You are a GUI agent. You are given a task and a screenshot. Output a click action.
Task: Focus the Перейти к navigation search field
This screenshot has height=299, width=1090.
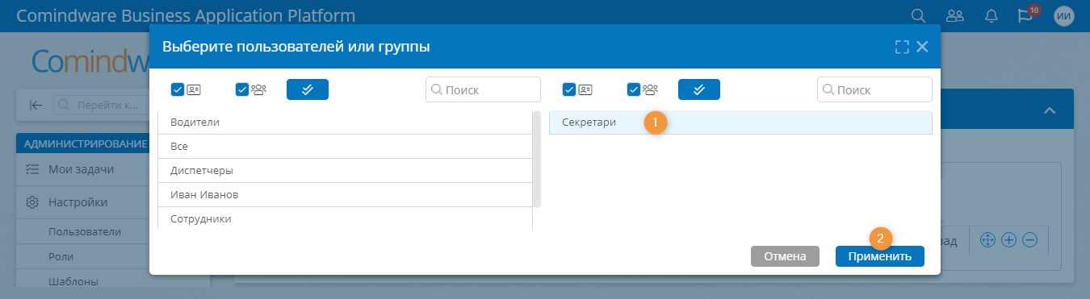[101, 105]
